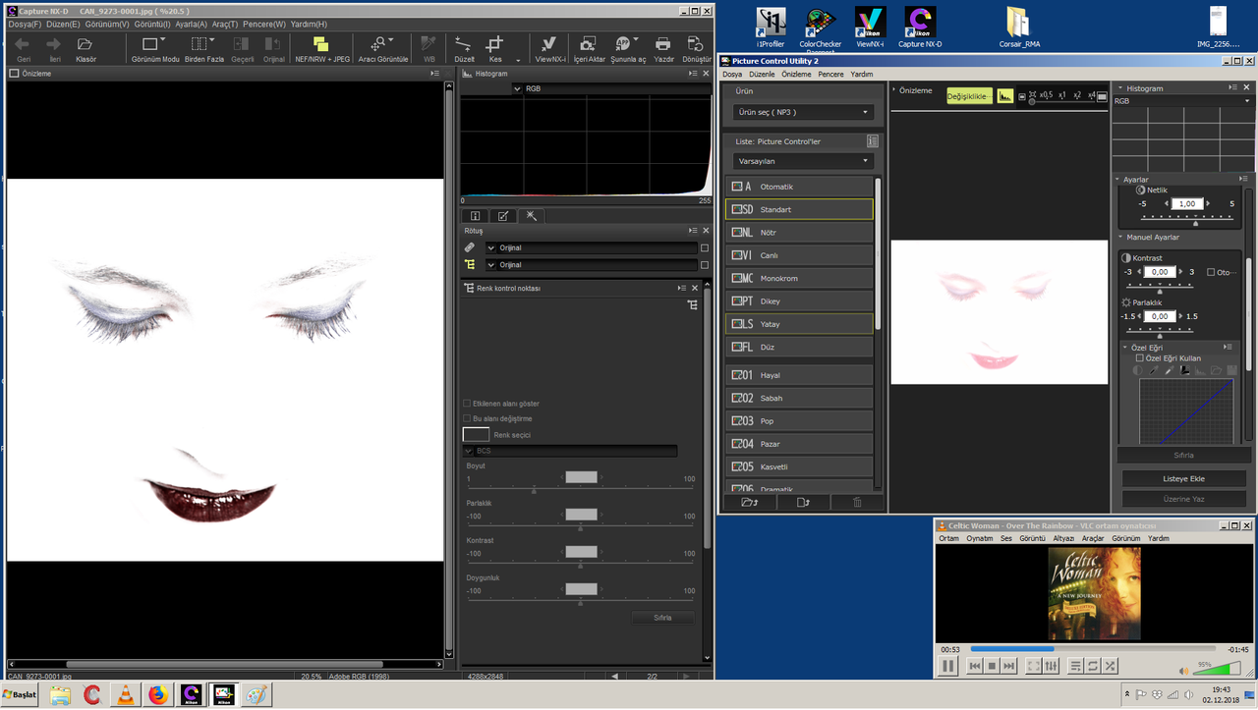The height and width of the screenshot is (710, 1258).
Task: Open Firefox from the Windows taskbar
Action: 158,695
